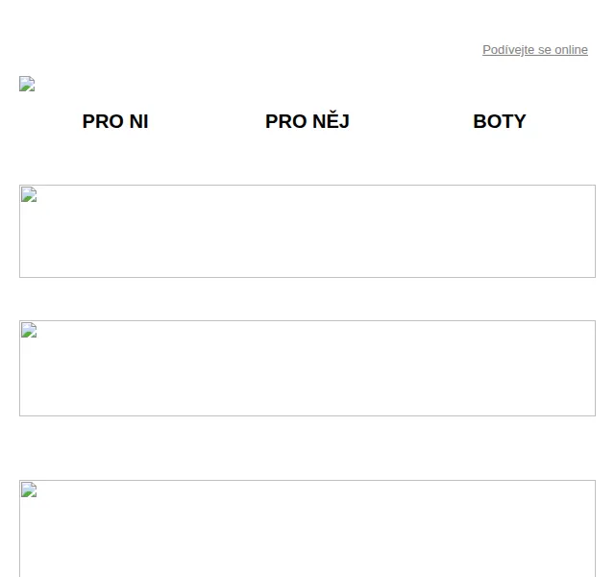The height and width of the screenshot is (577, 615).
Task: Open the PRO NĚJ category
Action: pyautogui.click(x=307, y=121)
